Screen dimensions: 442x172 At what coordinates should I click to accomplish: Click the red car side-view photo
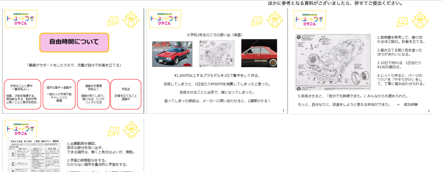coord(259,53)
